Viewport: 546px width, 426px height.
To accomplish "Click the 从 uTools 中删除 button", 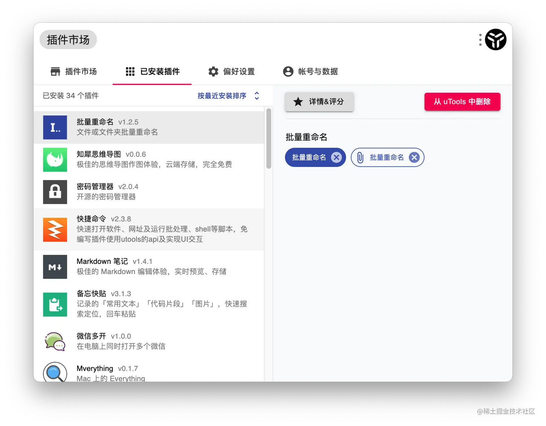I will point(462,102).
